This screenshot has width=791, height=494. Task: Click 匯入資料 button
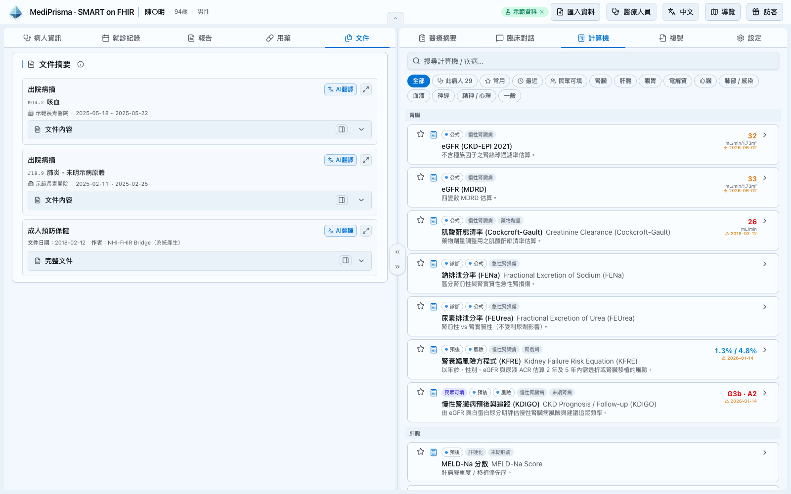(575, 12)
